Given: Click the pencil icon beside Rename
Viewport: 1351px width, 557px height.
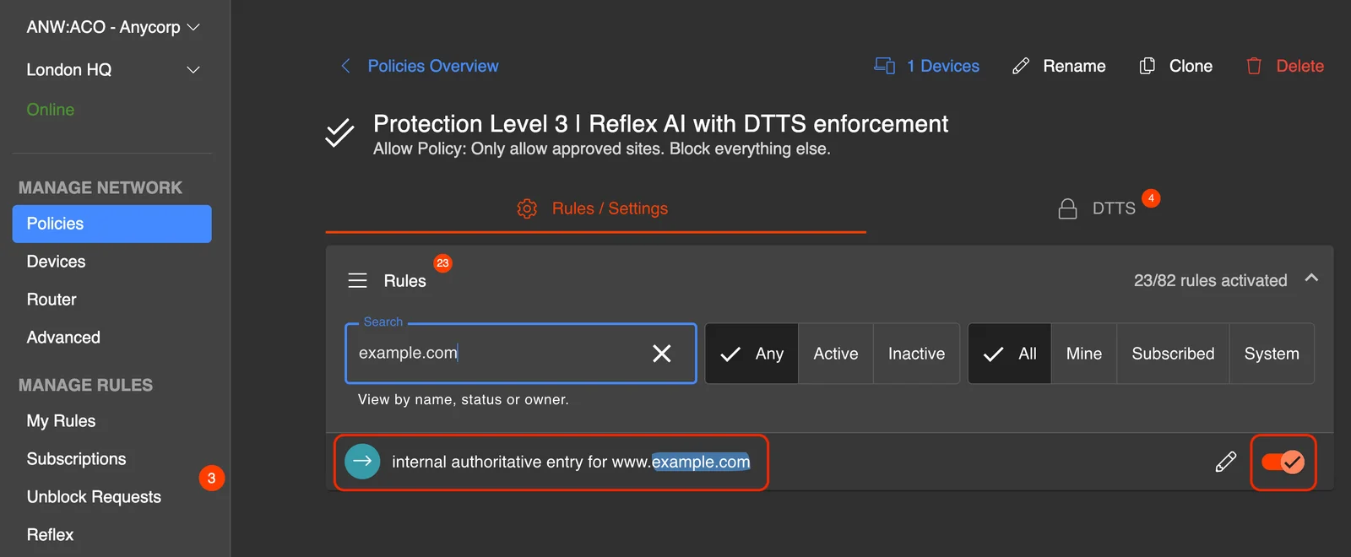Looking at the screenshot, I should click(1021, 66).
